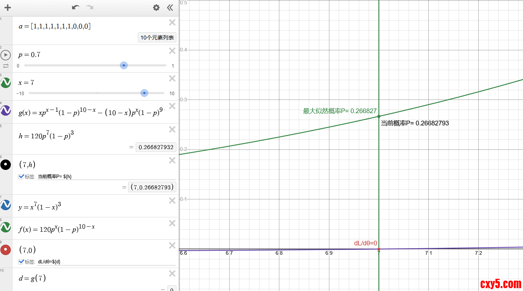The height and width of the screenshot is (291, 523).
Task: Click the redo arrow icon
Action: pos(90,8)
